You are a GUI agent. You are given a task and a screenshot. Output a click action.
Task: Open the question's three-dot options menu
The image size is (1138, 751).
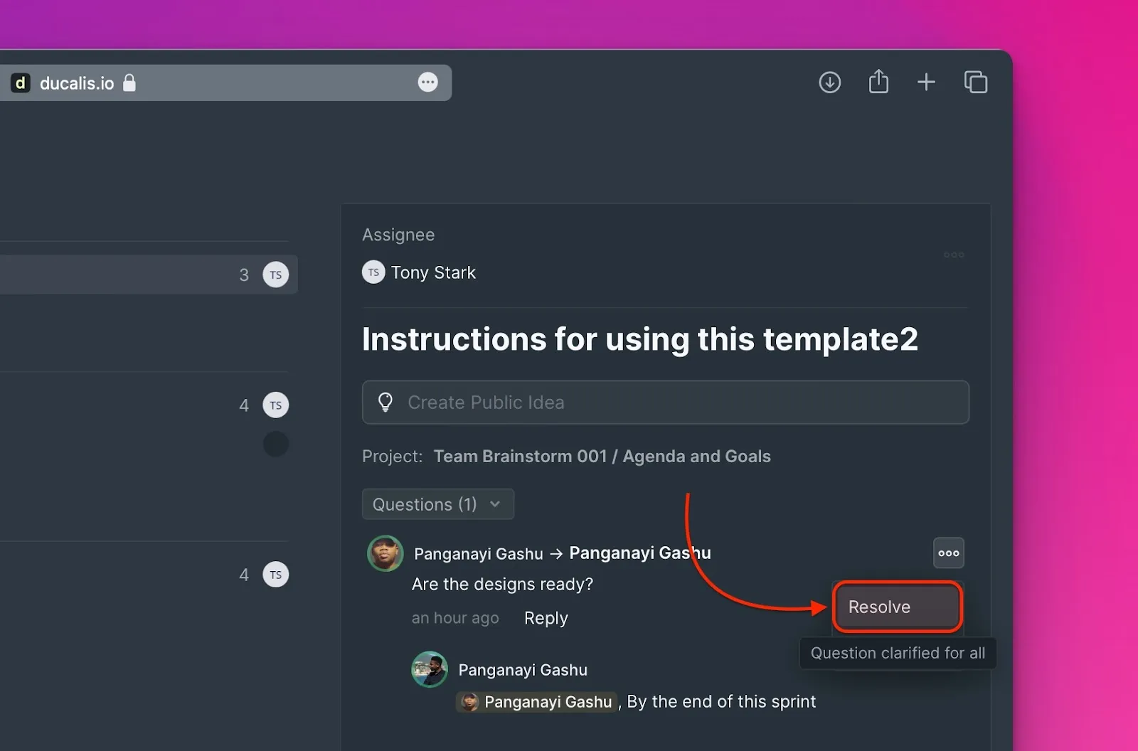click(x=948, y=553)
